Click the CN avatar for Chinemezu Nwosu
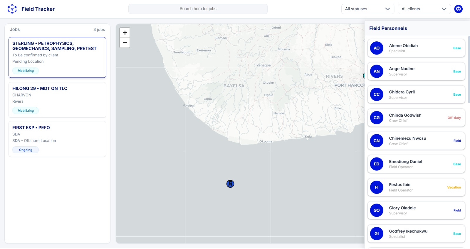The image size is (470, 249). coord(377,141)
